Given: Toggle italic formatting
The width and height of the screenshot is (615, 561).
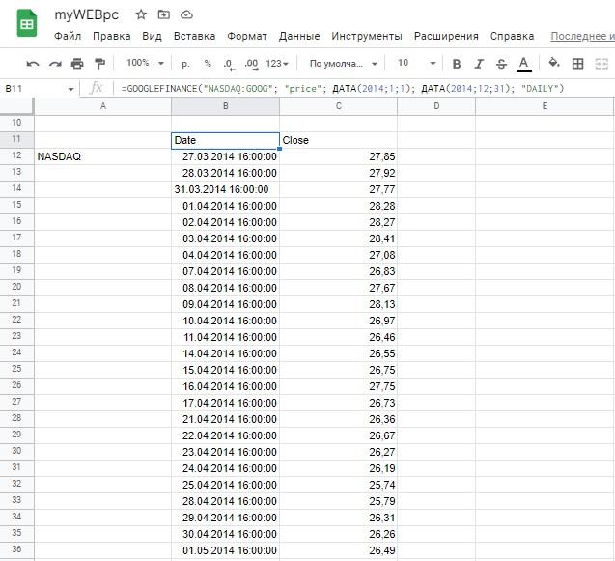Looking at the screenshot, I should point(479,64).
